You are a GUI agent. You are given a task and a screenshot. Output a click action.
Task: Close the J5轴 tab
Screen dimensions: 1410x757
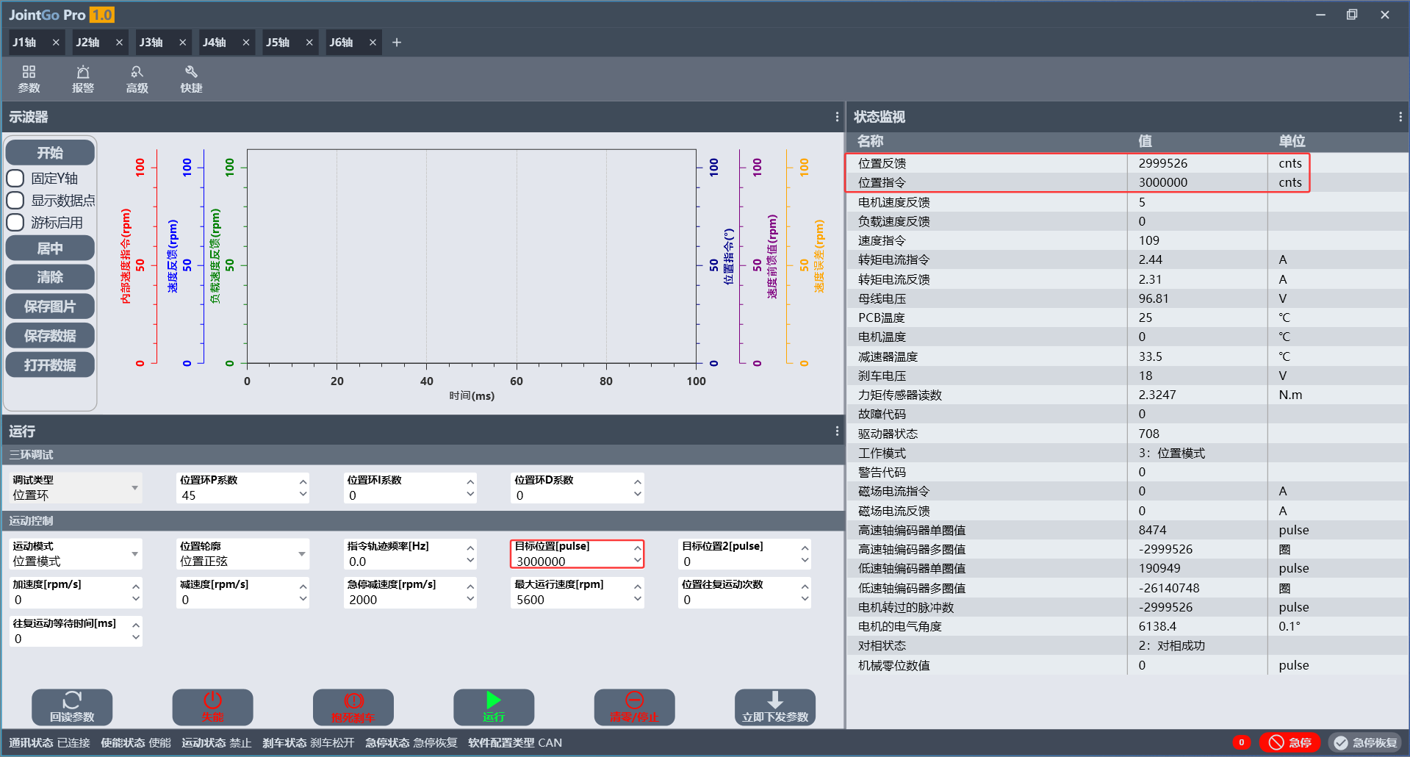pos(309,43)
